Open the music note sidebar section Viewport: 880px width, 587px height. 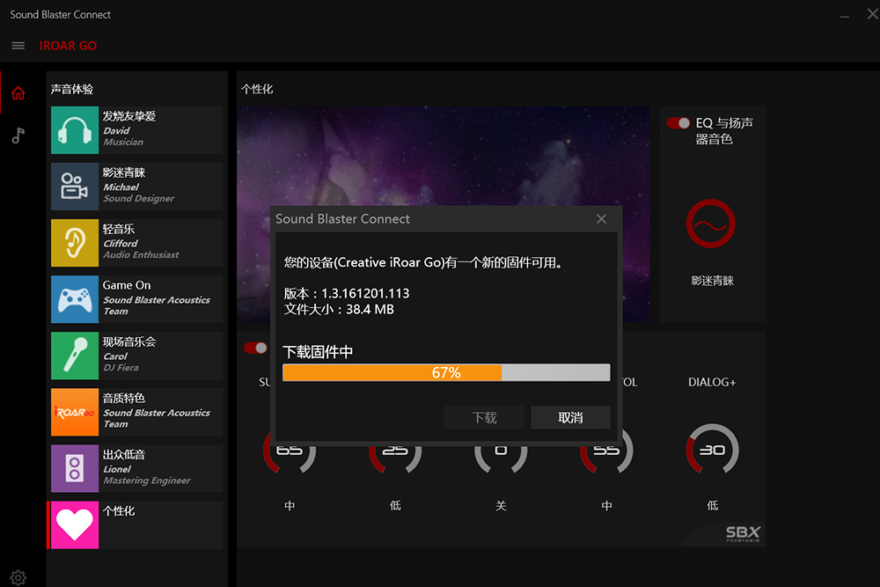(x=18, y=136)
